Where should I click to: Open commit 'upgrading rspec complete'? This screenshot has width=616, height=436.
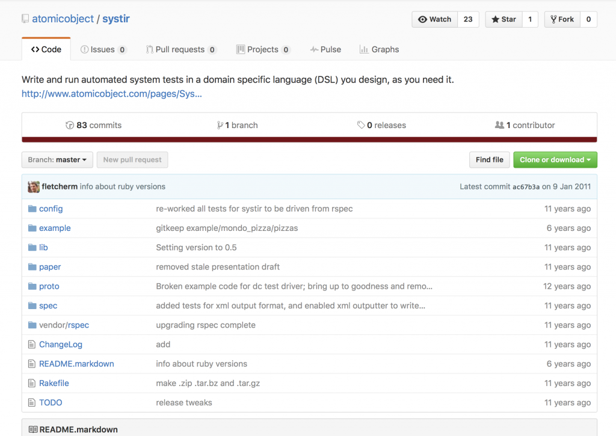point(206,325)
